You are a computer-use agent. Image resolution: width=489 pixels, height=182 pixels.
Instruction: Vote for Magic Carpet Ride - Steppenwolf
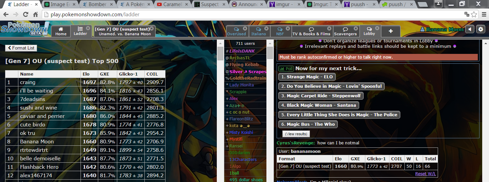[321, 96]
